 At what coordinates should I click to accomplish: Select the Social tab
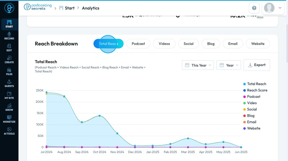pyautogui.click(x=188, y=44)
